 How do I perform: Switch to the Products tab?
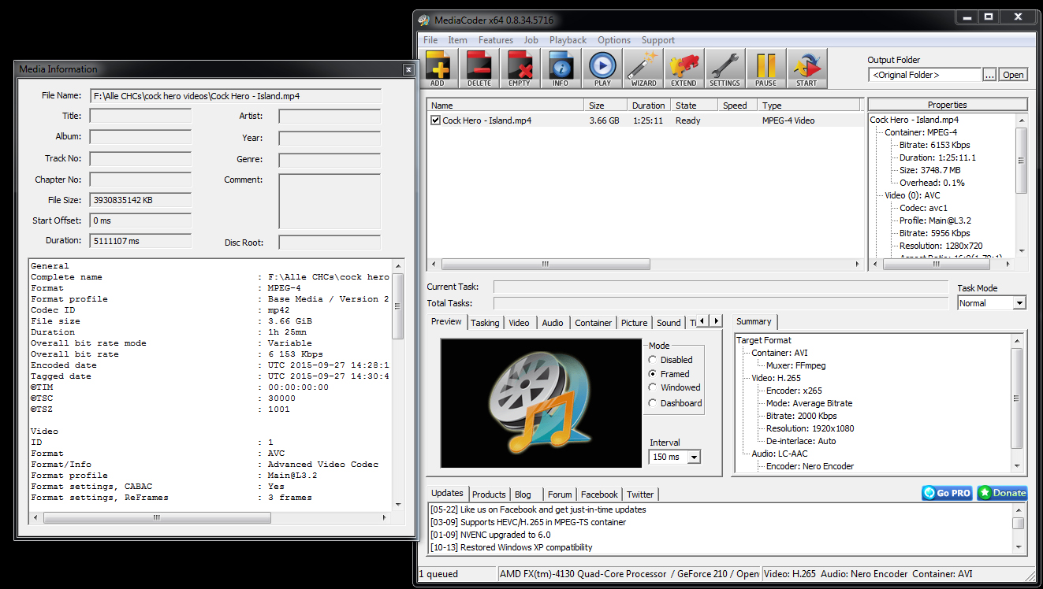click(x=489, y=495)
